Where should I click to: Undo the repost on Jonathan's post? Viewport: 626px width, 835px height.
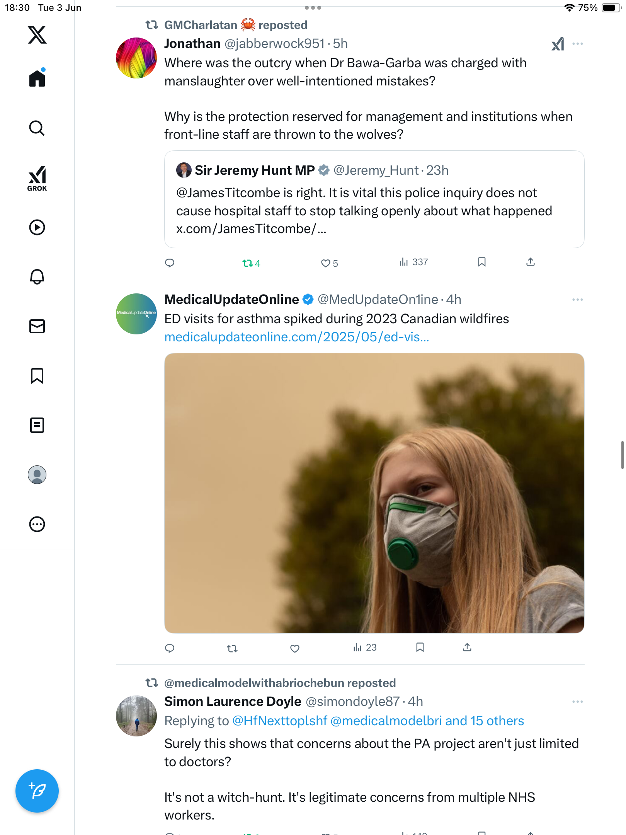click(x=251, y=263)
